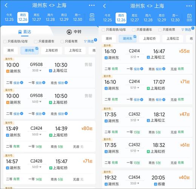Select 上海虹桥 station chip on right screen

coord(150,39)
